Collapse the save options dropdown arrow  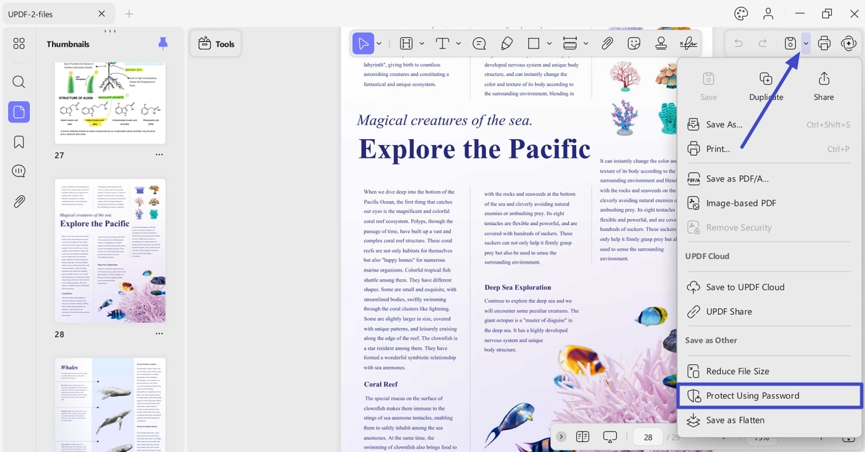pos(806,44)
